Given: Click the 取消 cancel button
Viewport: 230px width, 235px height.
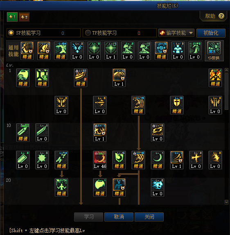Looking at the screenshot, I should [x=119, y=217].
